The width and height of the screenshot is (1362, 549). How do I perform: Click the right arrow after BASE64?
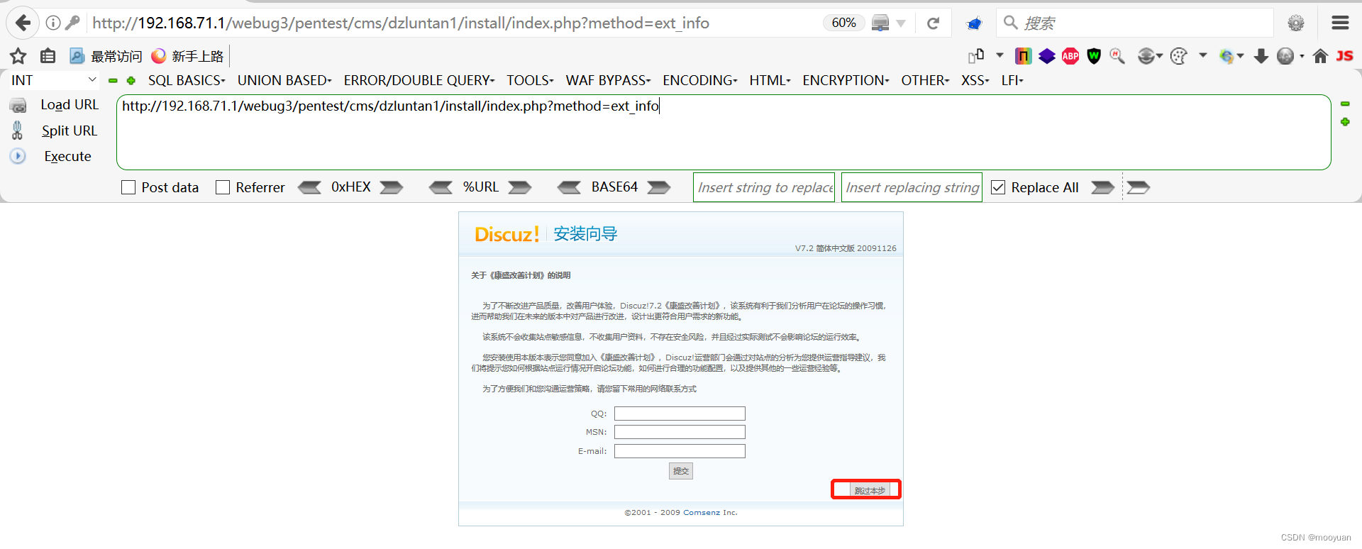(659, 187)
